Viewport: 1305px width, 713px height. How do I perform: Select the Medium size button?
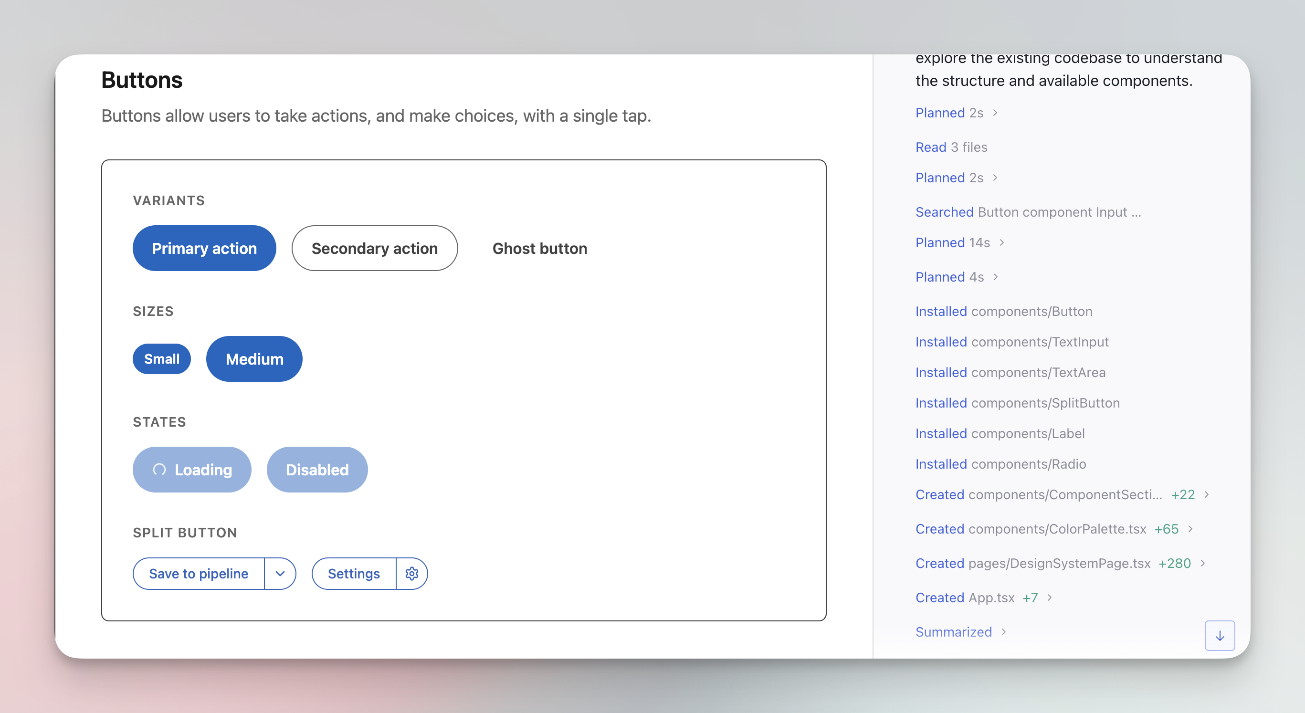click(254, 358)
